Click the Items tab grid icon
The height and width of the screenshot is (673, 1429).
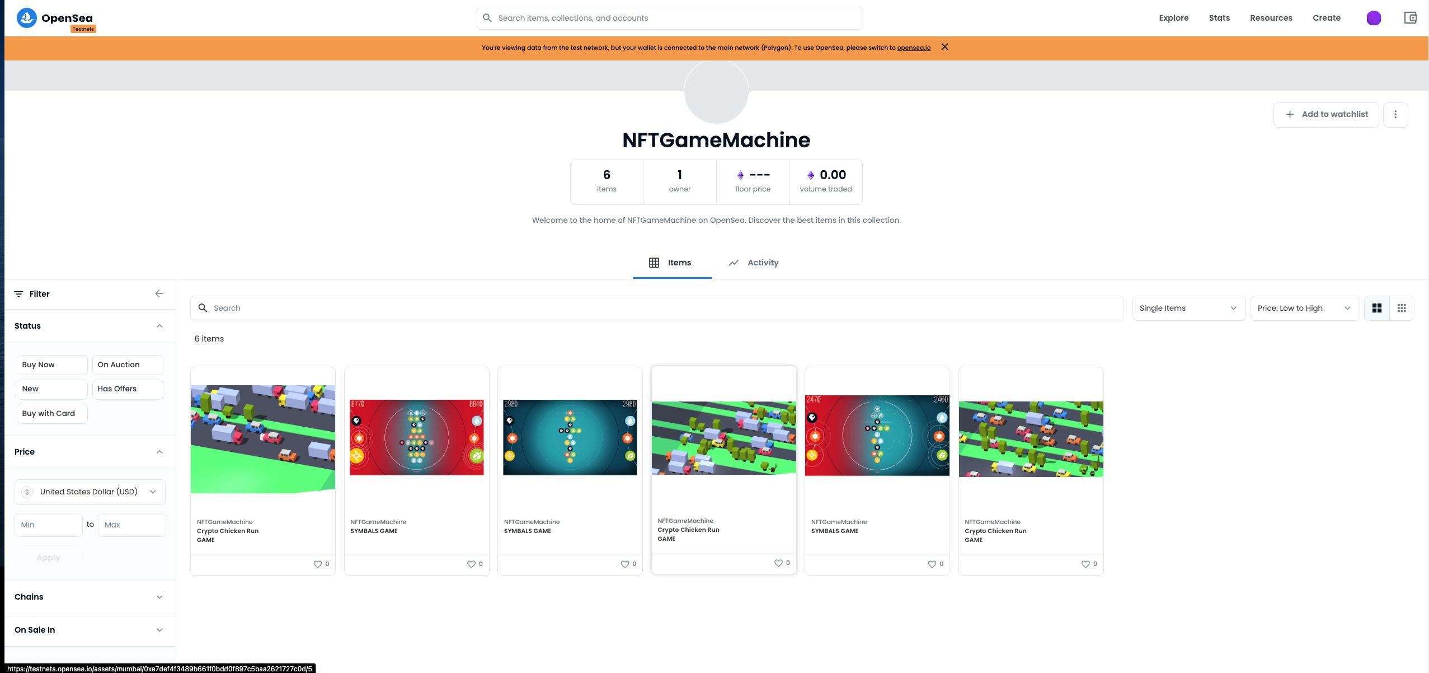tap(654, 263)
